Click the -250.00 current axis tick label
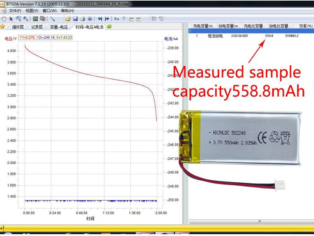 [172, 200]
